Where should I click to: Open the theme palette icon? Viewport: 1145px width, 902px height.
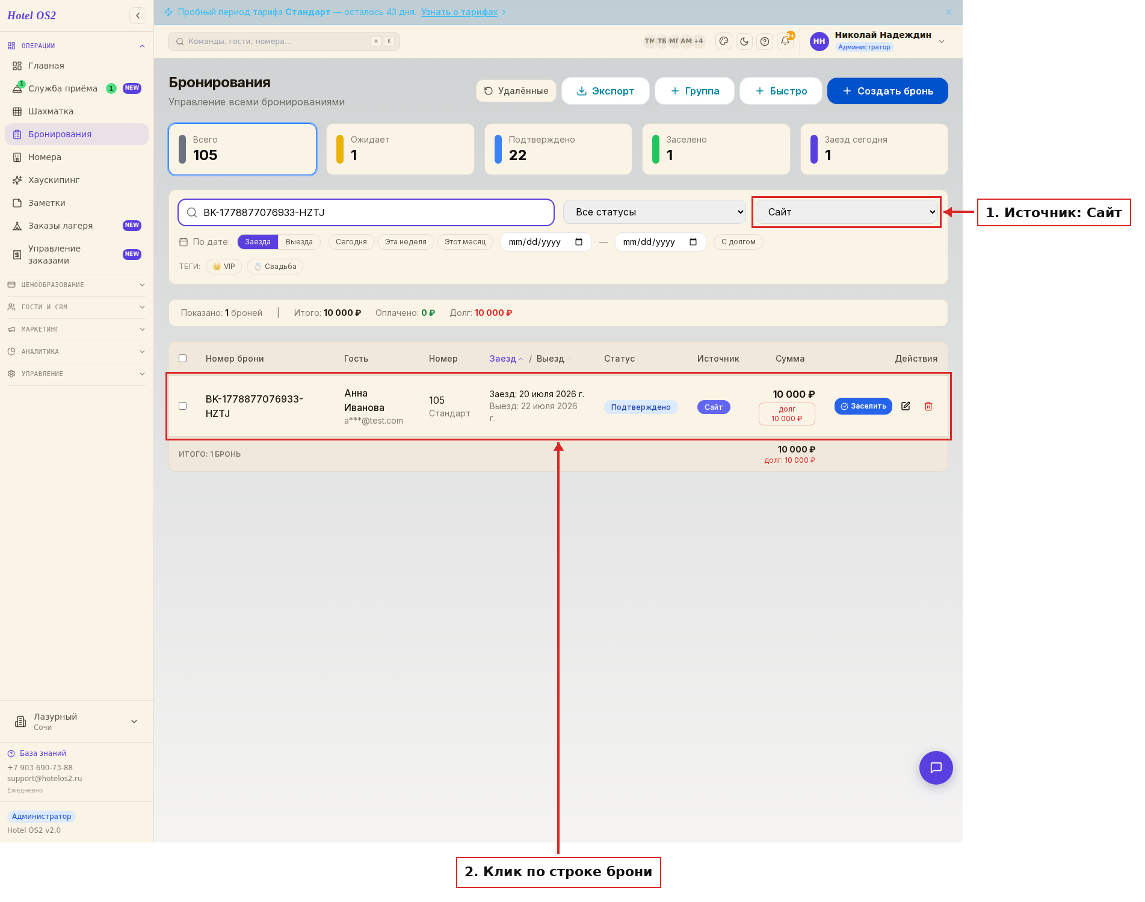click(x=724, y=42)
